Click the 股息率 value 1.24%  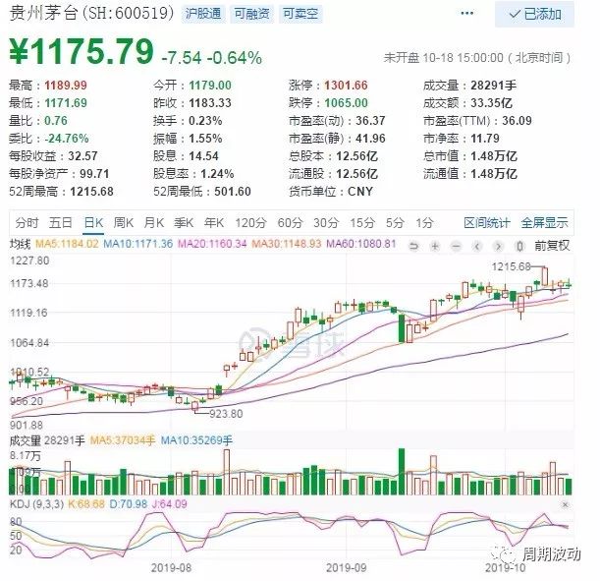coord(217,173)
